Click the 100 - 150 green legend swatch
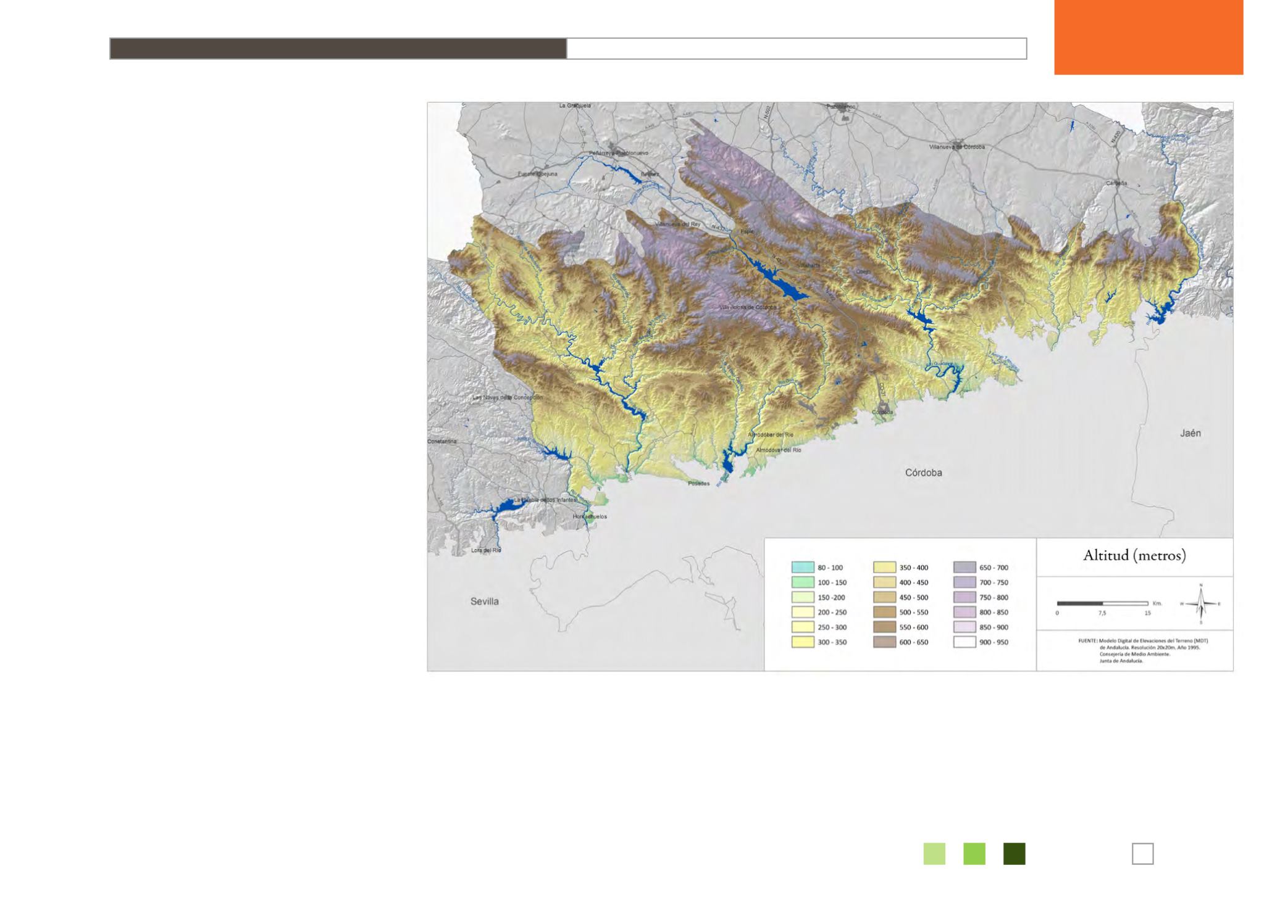The height and width of the screenshot is (897, 1272). (x=803, y=582)
